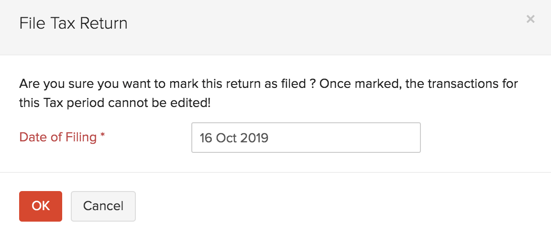Click the X icon in dialog header
The height and width of the screenshot is (235, 551).
tap(530, 19)
